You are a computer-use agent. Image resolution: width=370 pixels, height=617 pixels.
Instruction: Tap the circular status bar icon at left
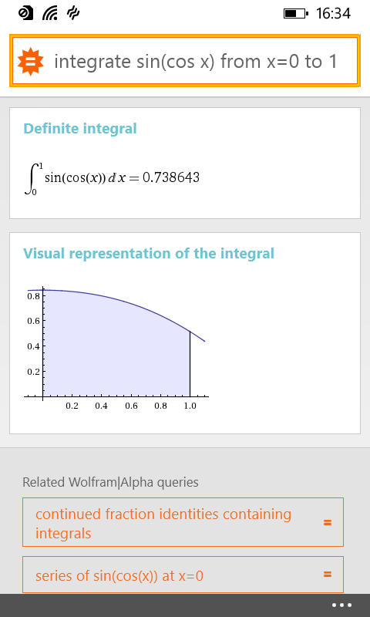point(26,14)
